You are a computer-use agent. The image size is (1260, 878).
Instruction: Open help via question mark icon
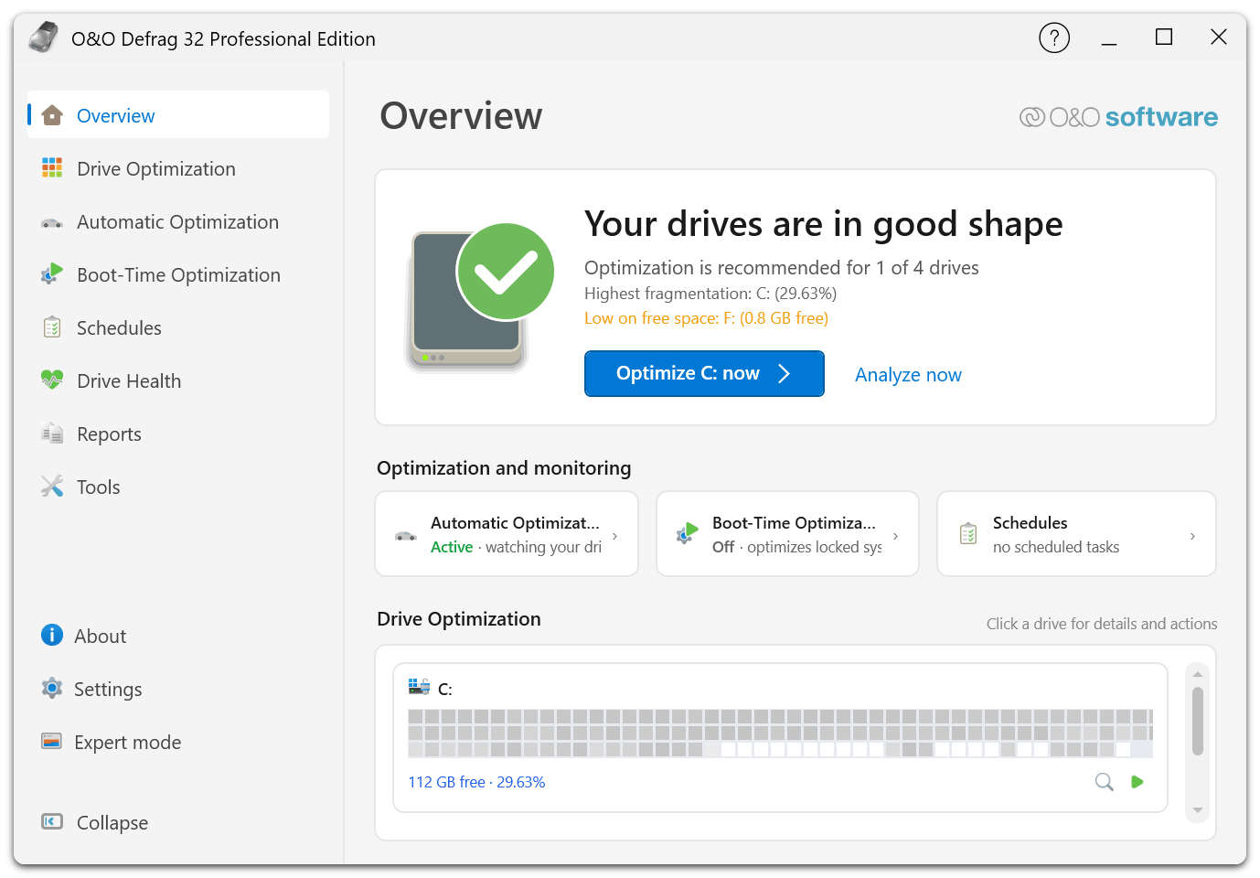1054,37
